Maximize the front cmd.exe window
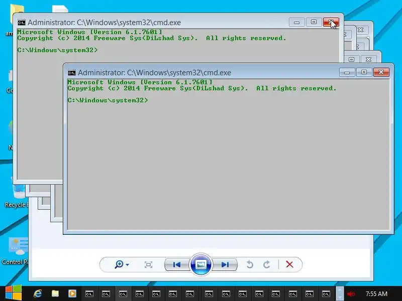This screenshot has width=402, height=301. [x=364, y=72]
